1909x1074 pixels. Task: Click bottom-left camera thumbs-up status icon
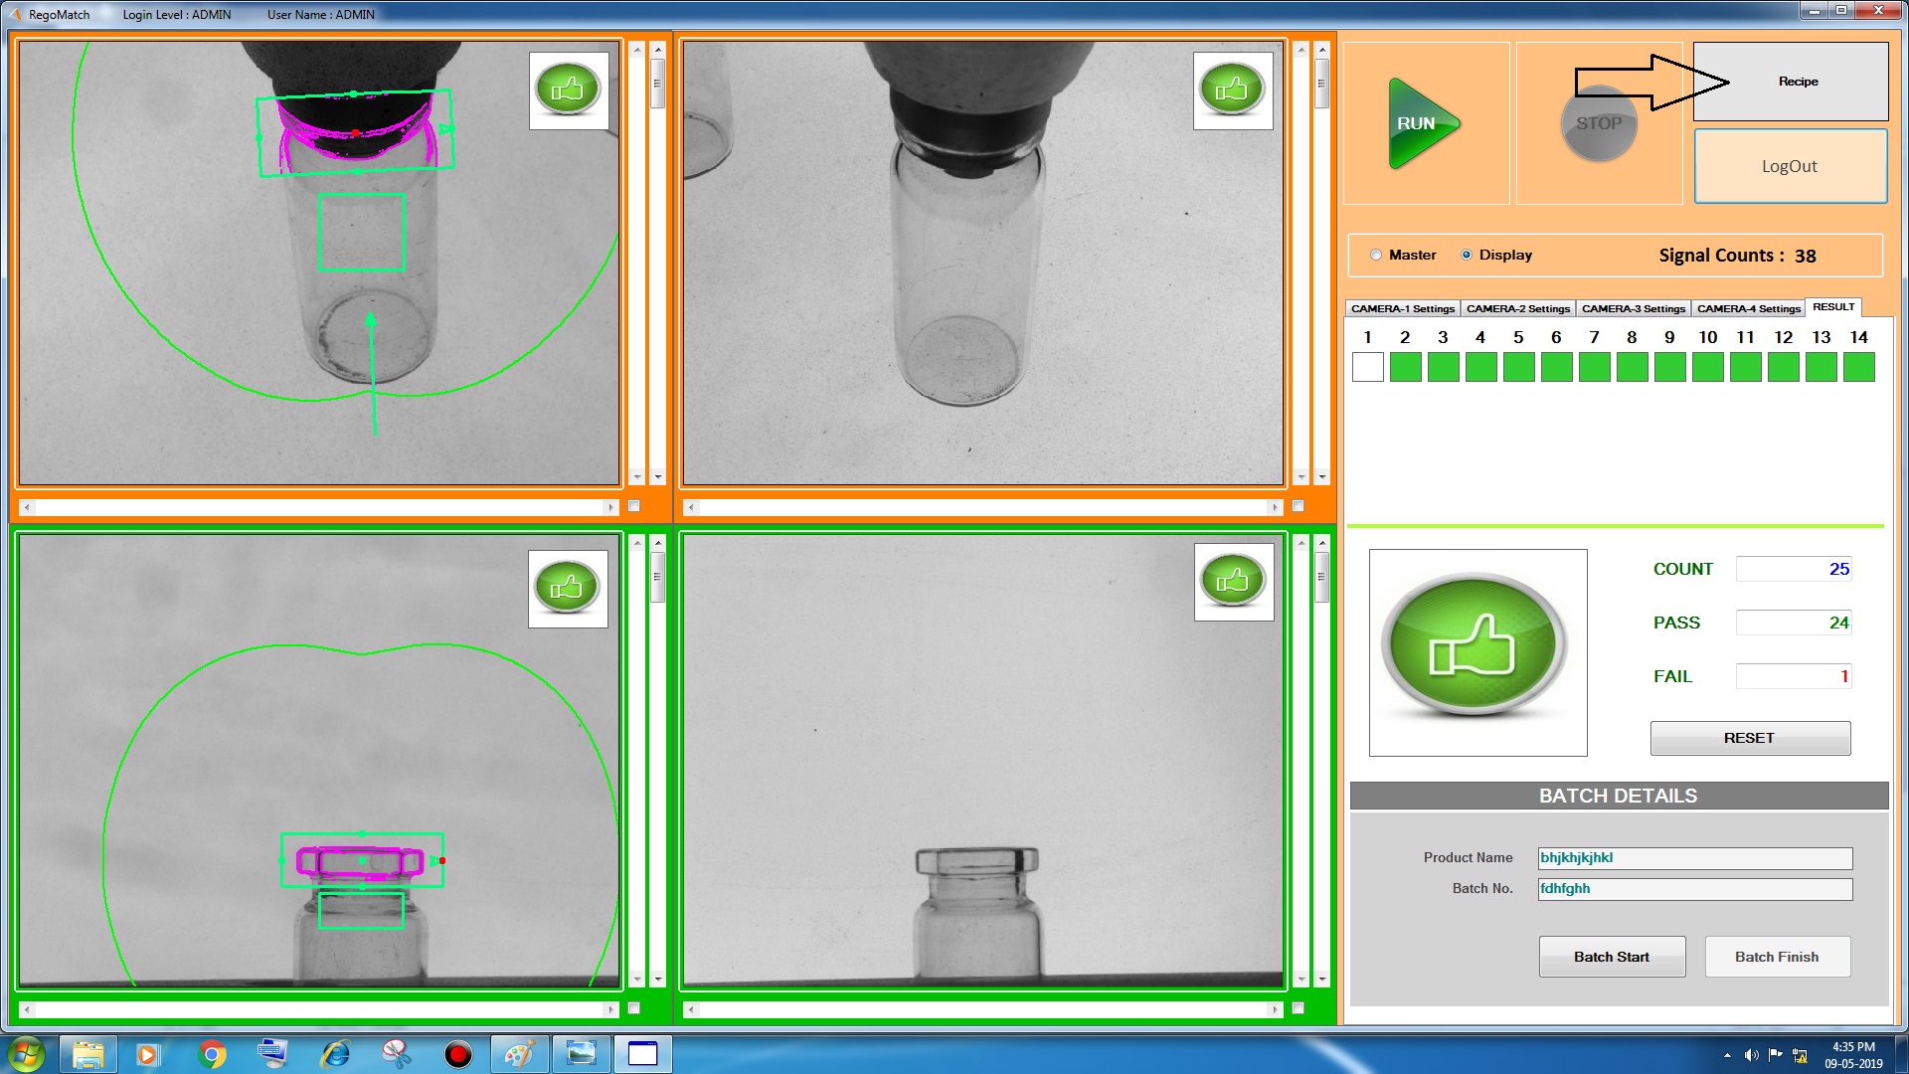pyautogui.click(x=567, y=589)
